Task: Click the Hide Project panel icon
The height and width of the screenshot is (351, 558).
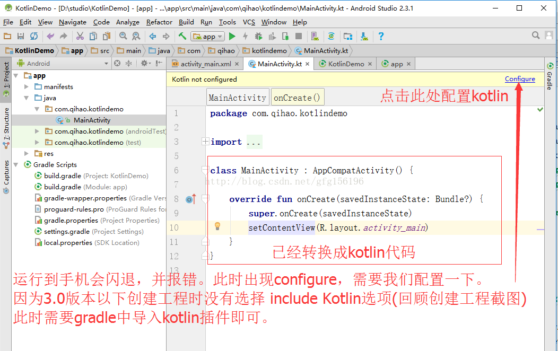Action: [x=159, y=63]
